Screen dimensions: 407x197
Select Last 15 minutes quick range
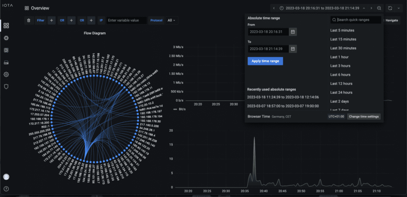343,39
